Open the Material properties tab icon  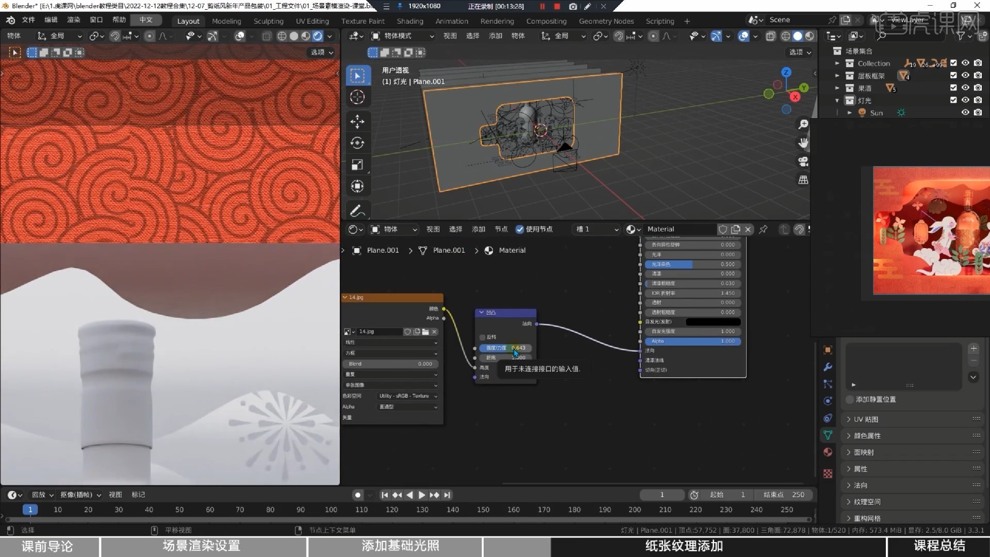click(x=828, y=452)
